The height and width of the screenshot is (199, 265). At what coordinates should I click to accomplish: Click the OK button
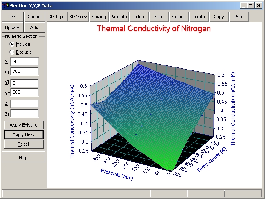click(x=12, y=17)
